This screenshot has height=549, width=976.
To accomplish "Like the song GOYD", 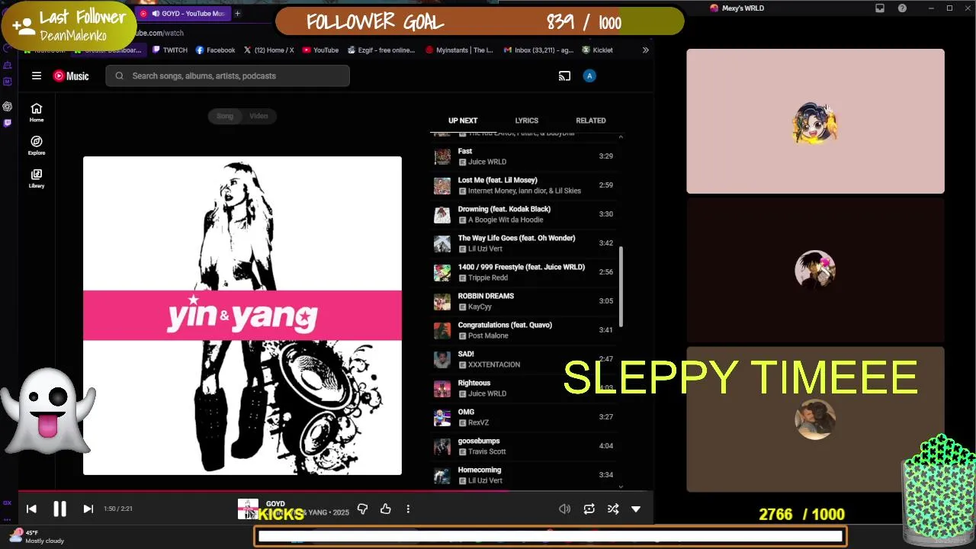I will [x=385, y=509].
